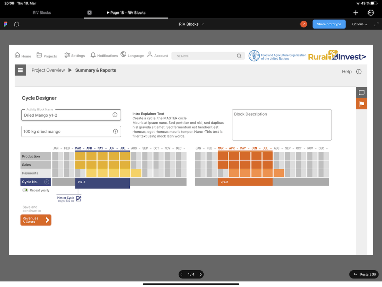Click the Restart (R) button
This screenshot has height=287, width=382.
[364, 275]
